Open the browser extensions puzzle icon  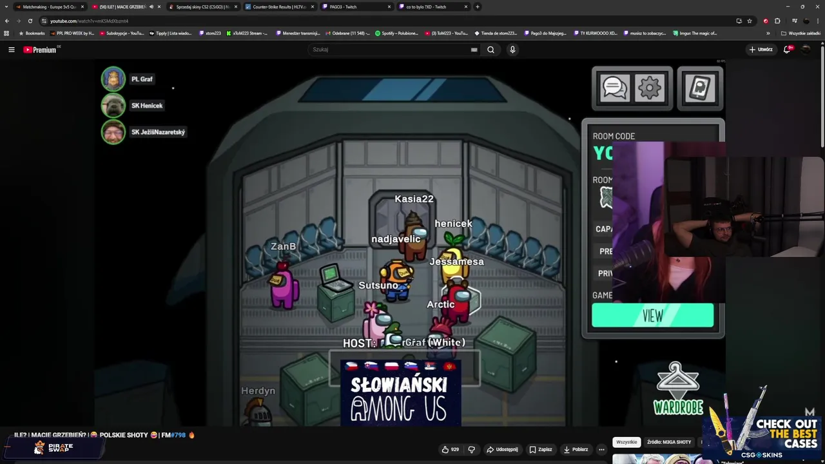777,21
